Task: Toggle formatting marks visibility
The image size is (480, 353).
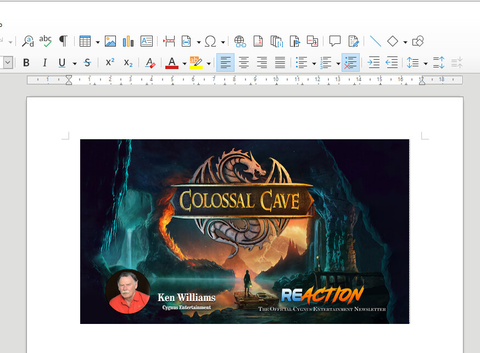Action: tap(63, 41)
